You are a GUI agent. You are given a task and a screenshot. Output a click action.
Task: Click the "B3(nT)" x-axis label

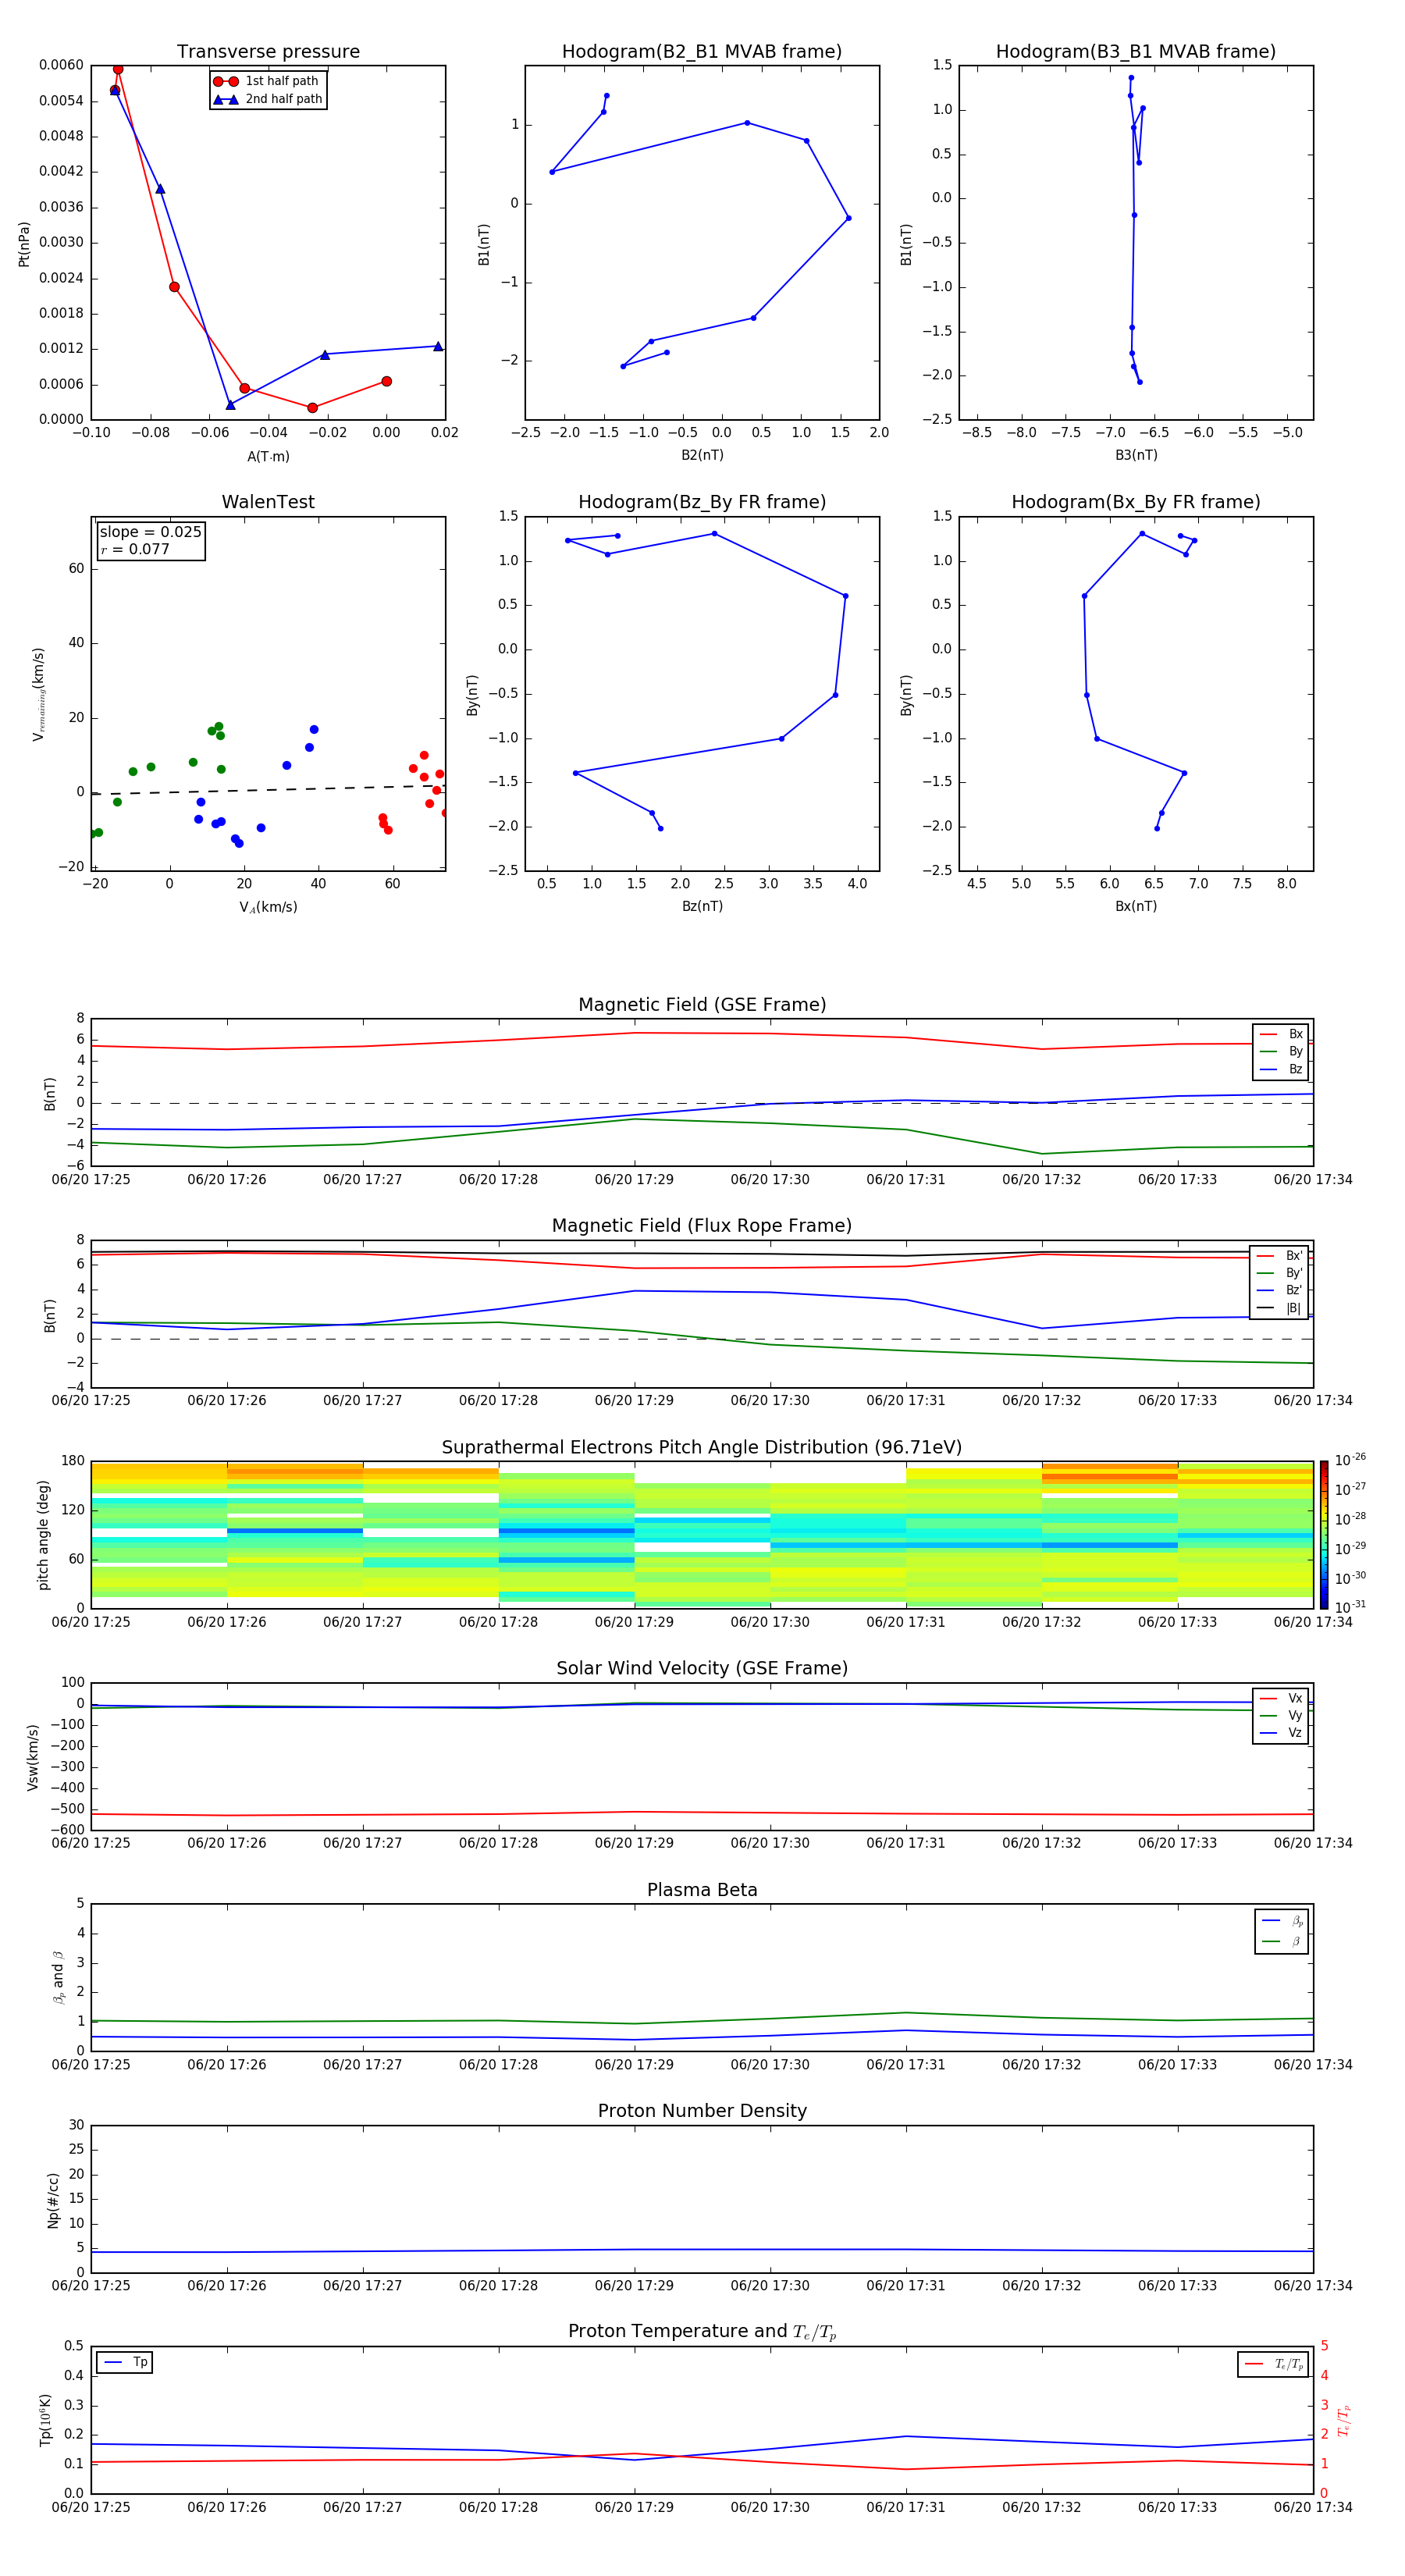(1136, 455)
